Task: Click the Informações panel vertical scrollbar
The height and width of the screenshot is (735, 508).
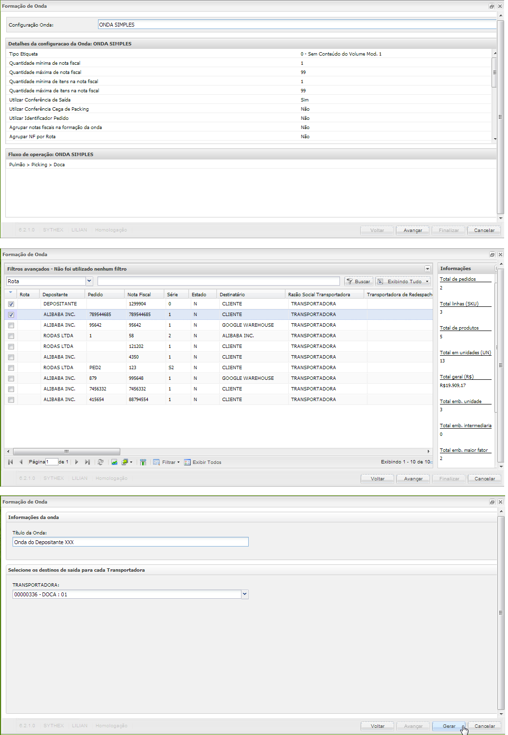Action: [497, 346]
